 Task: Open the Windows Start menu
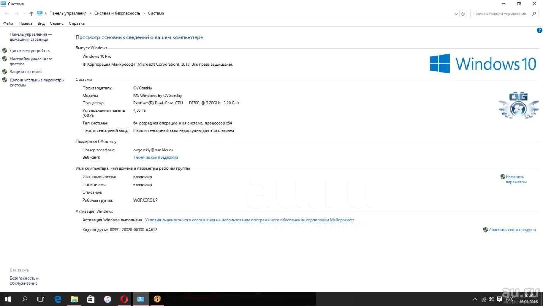point(8,299)
